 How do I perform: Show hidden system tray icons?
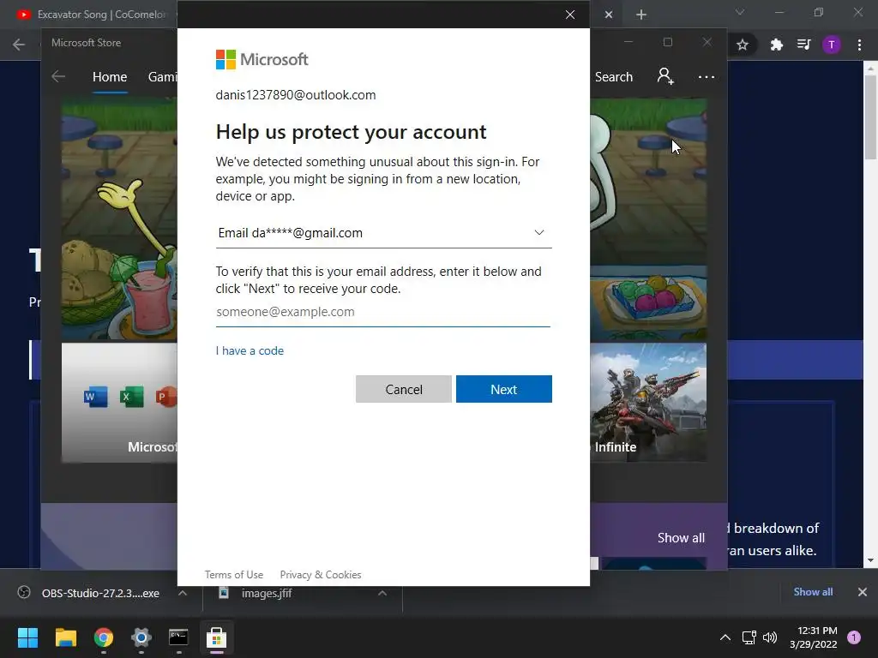coord(725,637)
